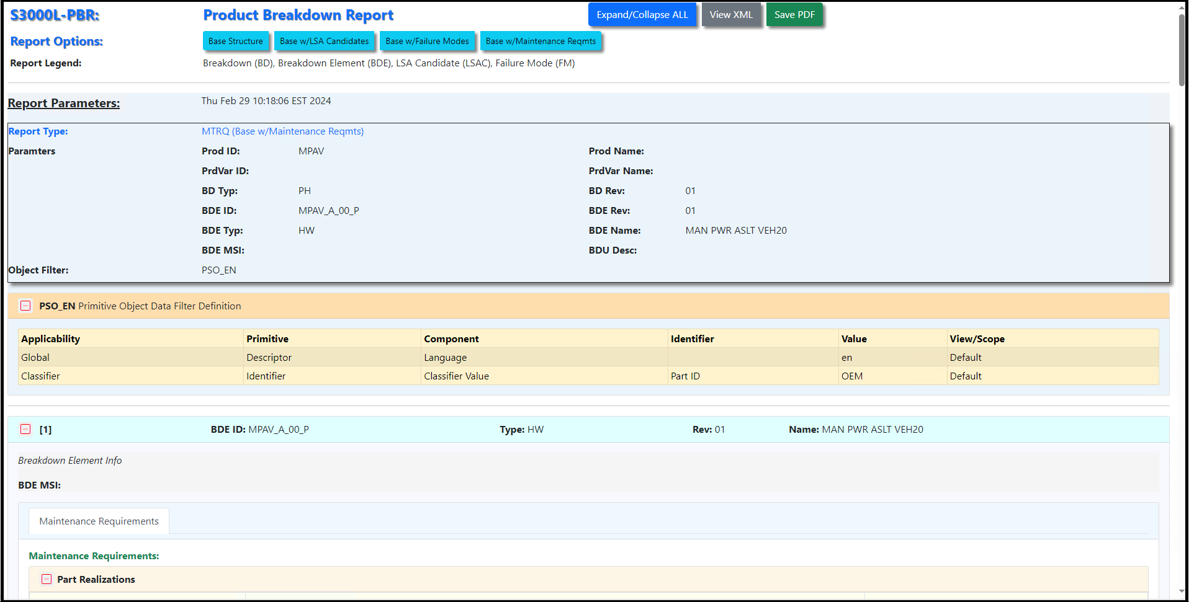This screenshot has height=602, width=1189.
Task: Collapse breakdown element [1] row
Action: coord(25,429)
